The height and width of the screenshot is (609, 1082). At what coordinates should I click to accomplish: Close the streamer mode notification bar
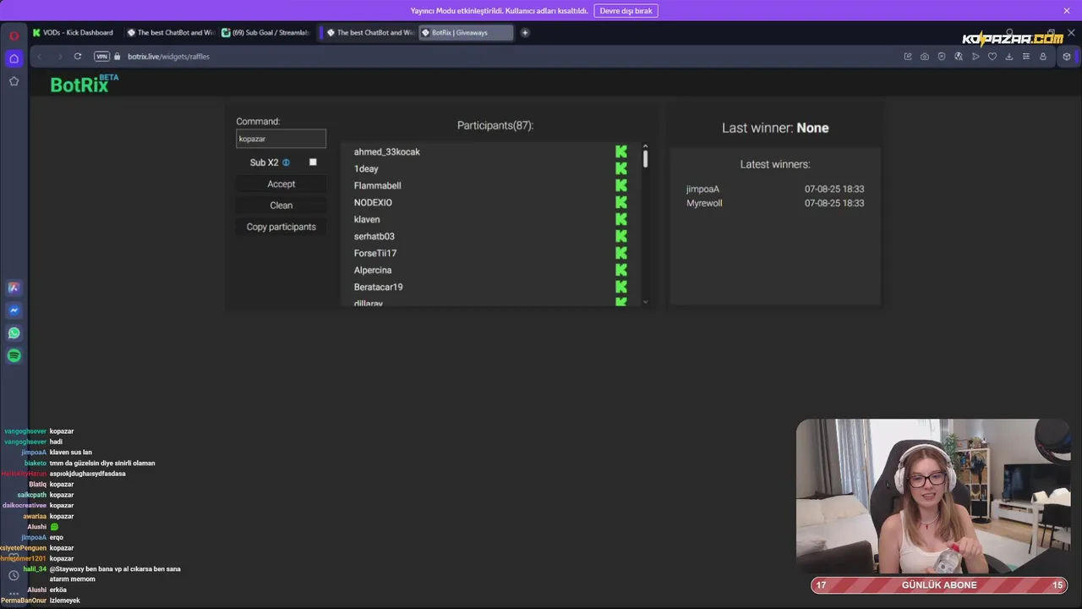1067,10
